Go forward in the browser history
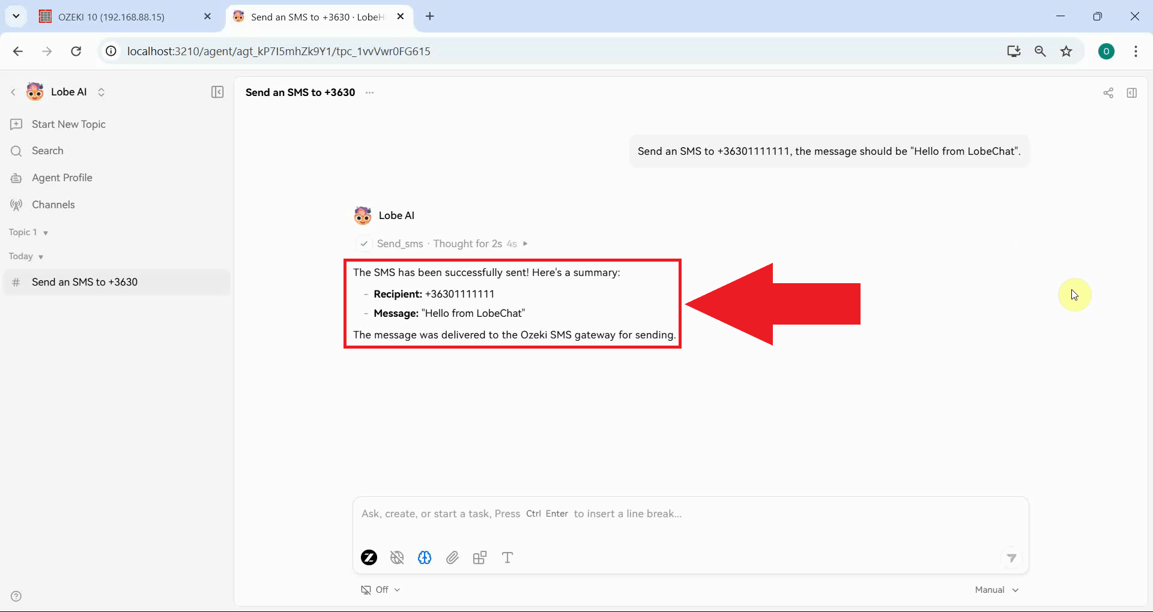Viewport: 1153px width, 612px height. click(47, 51)
